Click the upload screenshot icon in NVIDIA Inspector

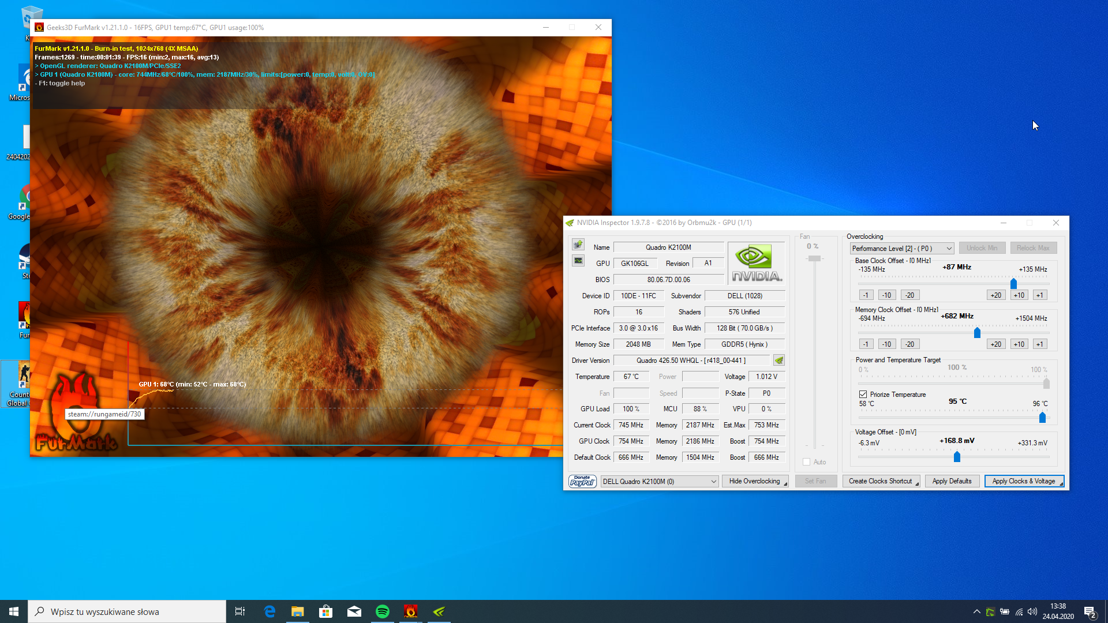pyautogui.click(x=578, y=245)
